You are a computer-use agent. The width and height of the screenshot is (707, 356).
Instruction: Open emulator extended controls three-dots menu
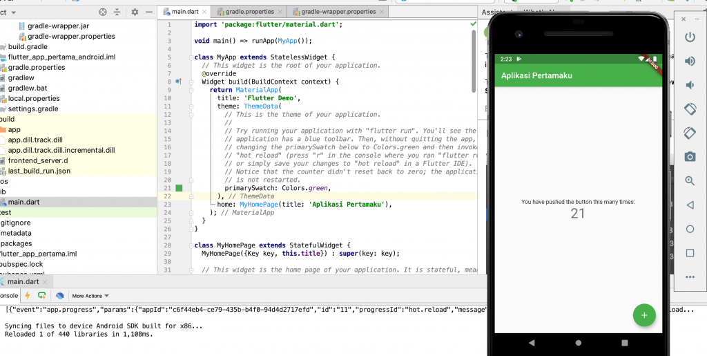click(690, 277)
